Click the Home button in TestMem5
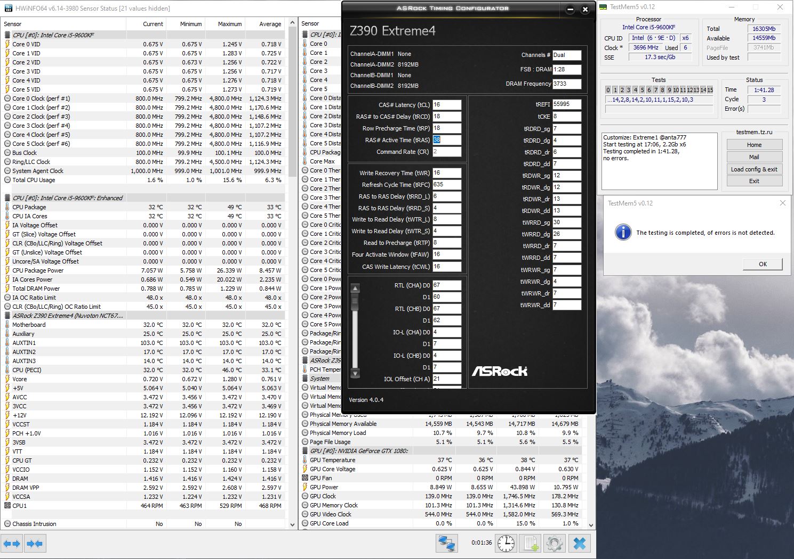 [x=754, y=145]
